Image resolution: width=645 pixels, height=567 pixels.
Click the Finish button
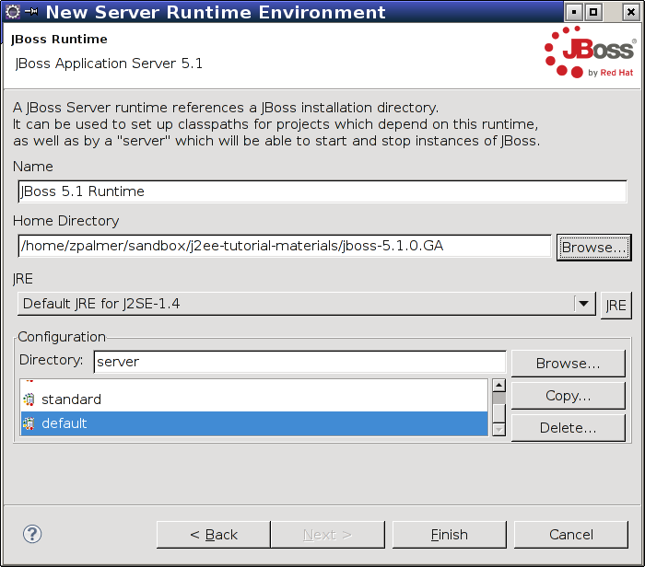[x=450, y=535]
